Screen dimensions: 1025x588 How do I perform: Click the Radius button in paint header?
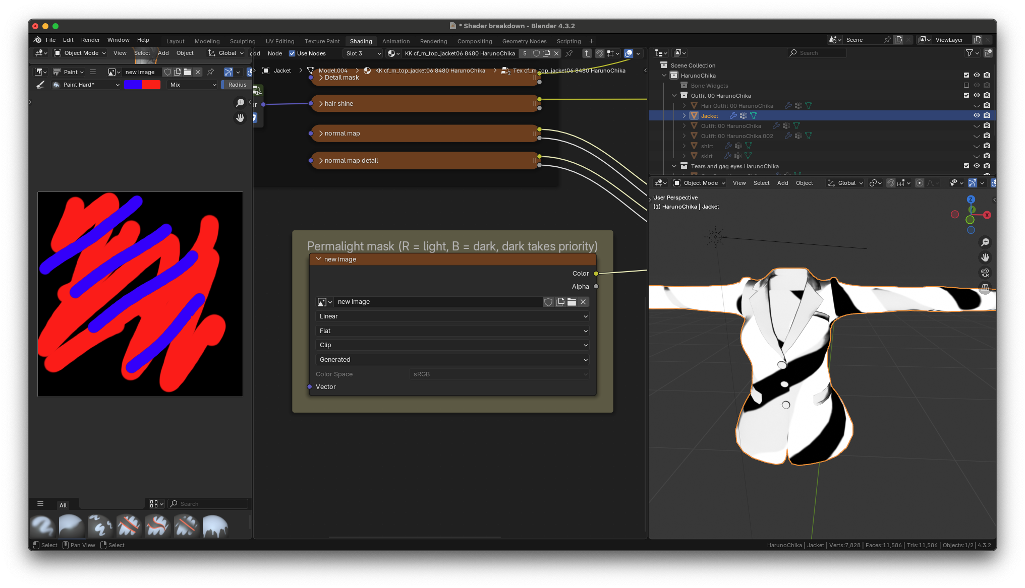237,85
